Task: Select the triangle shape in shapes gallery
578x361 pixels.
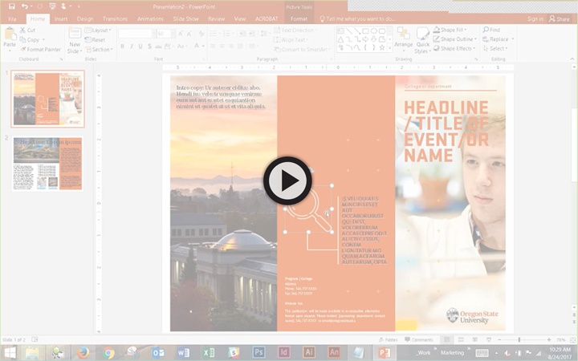Action: coord(340,39)
